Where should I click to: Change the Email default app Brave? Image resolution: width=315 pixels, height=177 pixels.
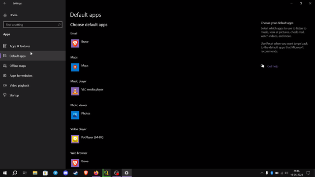80,43
